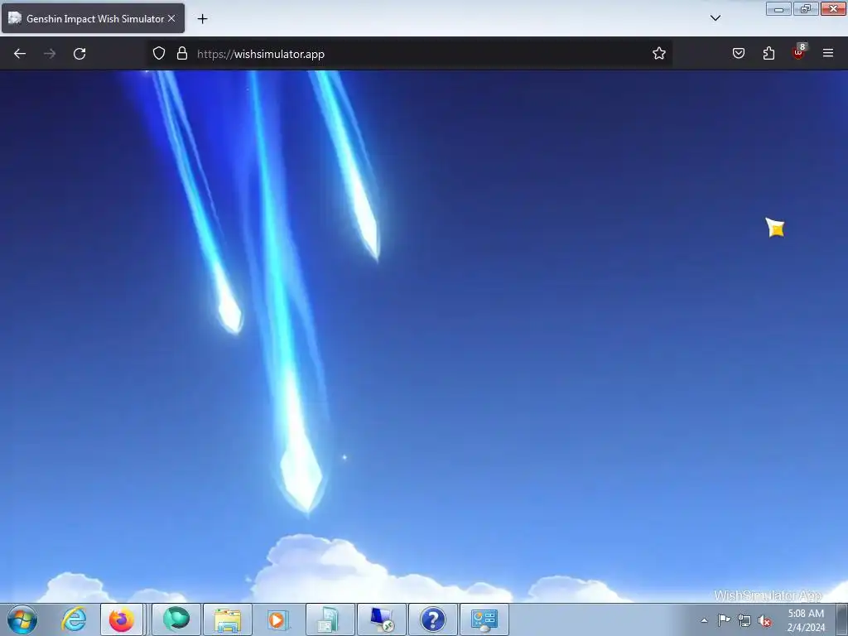Open the Control Panel taskbar icon
The height and width of the screenshot is (636, 848).
click(484, 619)
